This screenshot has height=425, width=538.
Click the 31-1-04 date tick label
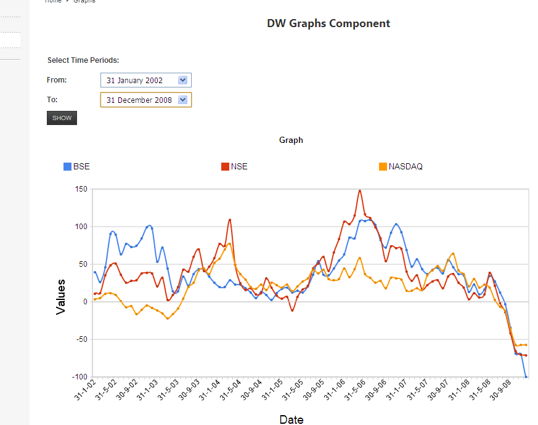tap(210, 390)
